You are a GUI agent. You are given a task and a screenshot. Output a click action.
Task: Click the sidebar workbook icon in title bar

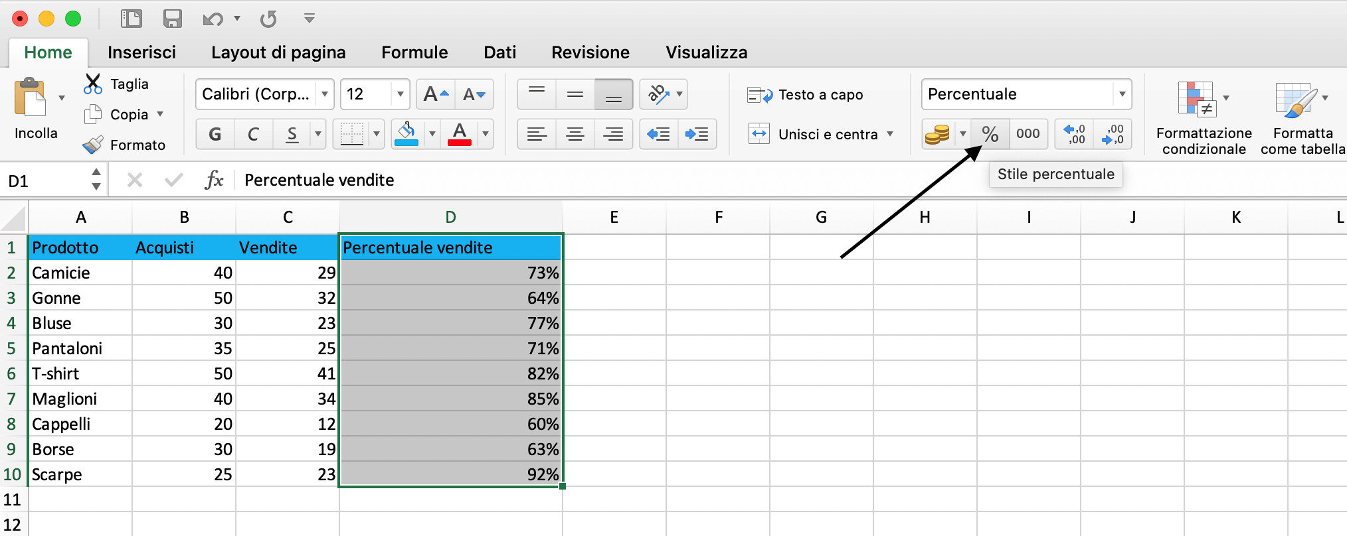[x=132, y=19]
